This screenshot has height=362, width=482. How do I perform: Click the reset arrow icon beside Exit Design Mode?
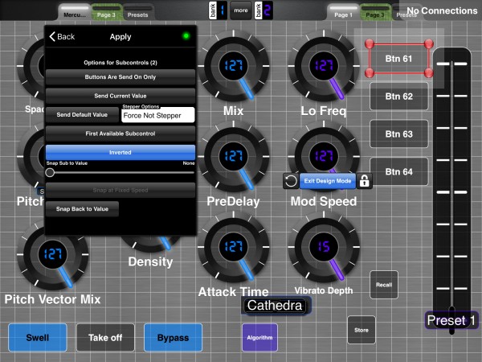coord(291,181)
